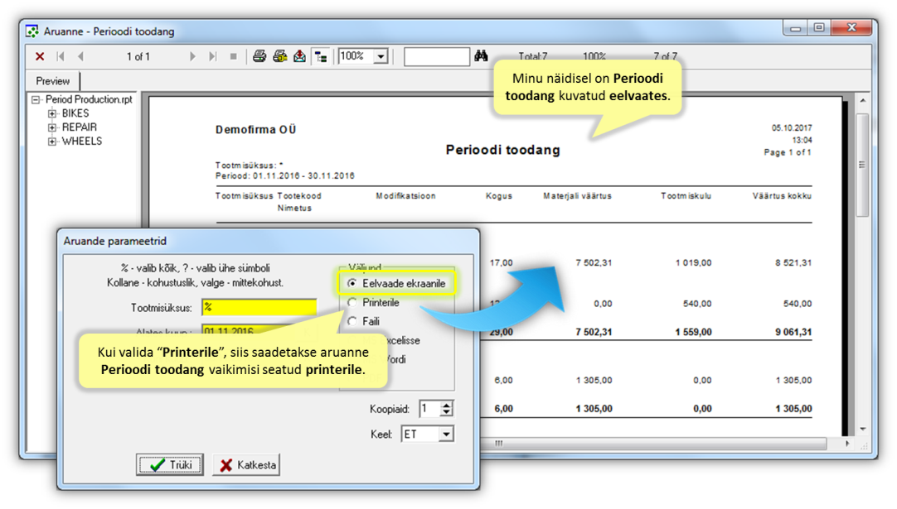The width and height of the screenshot is (897, 509).
Task: Maximize the Aruanne report window
Action: coord(819,27)
